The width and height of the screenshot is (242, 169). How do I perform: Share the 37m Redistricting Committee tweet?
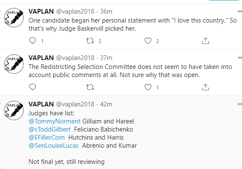click(205, 87)
